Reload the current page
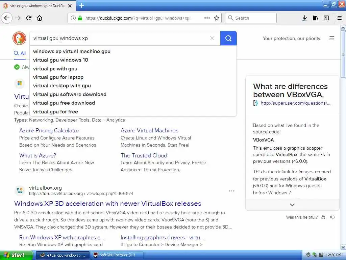346x260 pixels. coord(29,18)
